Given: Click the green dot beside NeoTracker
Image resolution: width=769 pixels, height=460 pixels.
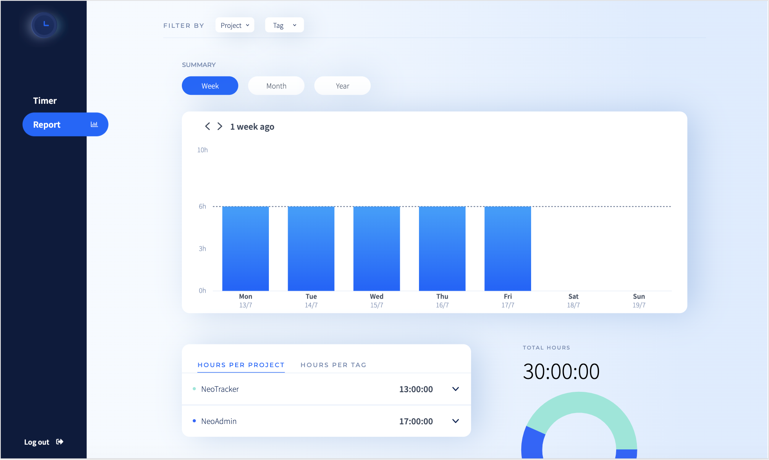Looking at the screenshot, I should coord(194,389).
